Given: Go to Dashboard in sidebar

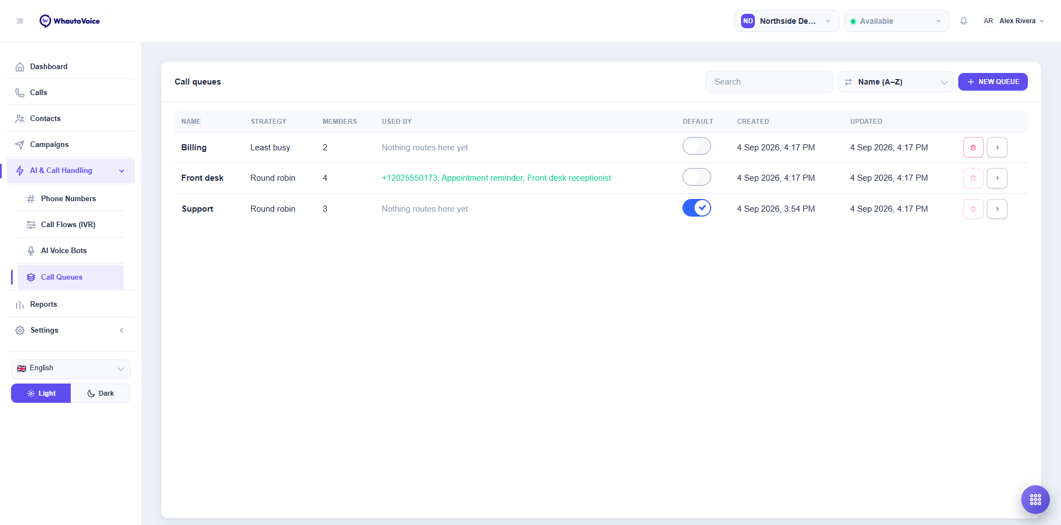Looking at the screenshot, I should 71,66.
